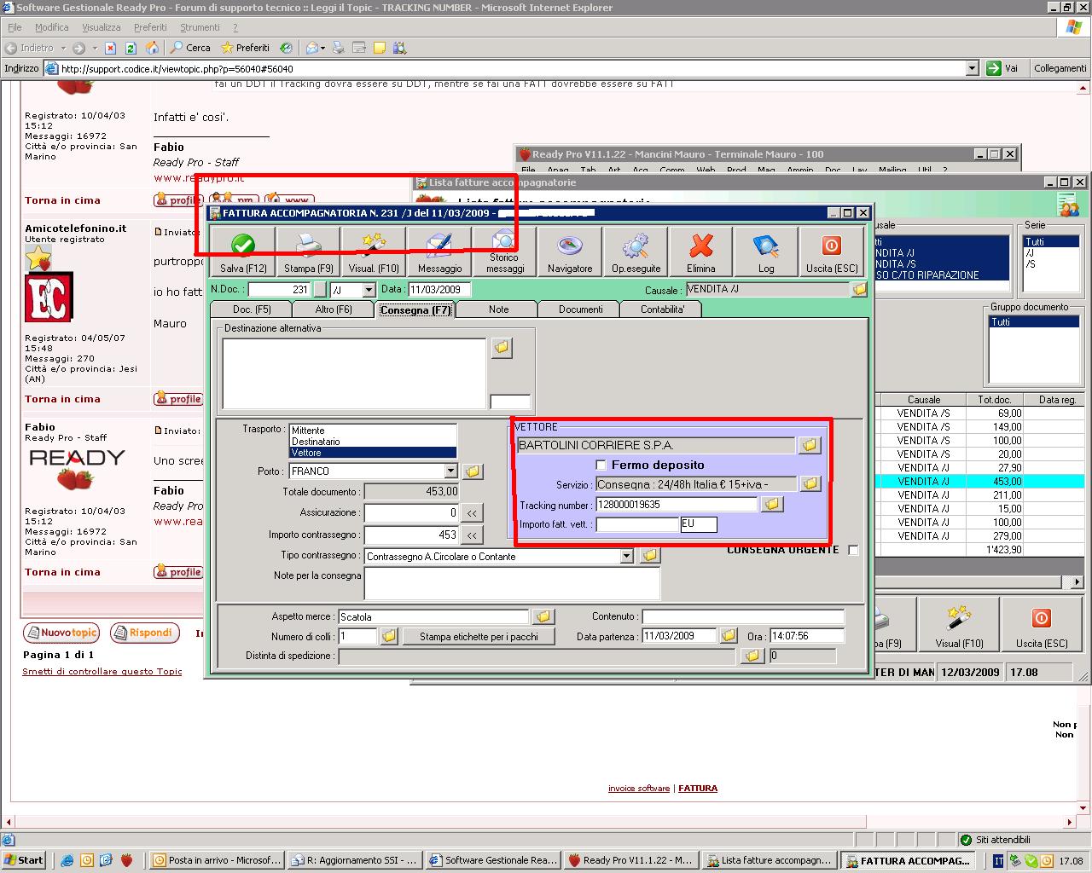Screen dimensions: 1092x873
Task: Switch to the Contabilita' tab
Action: 662,309
